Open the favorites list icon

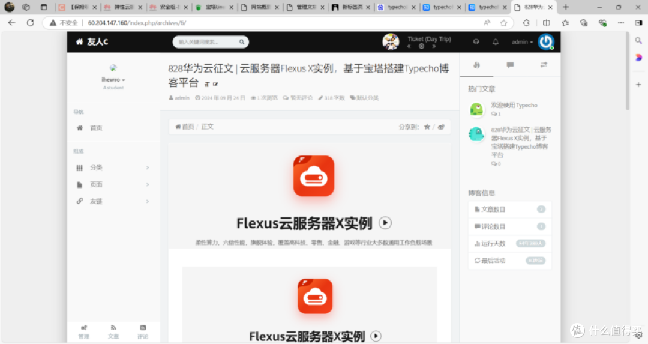click(x=565, y=23)
